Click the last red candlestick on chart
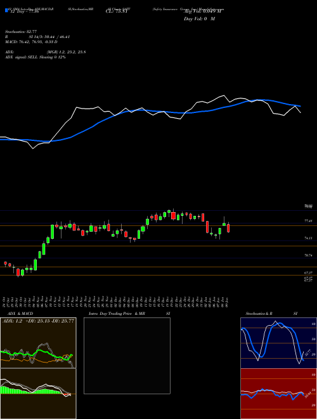317x419 pixels. [228, 228]
